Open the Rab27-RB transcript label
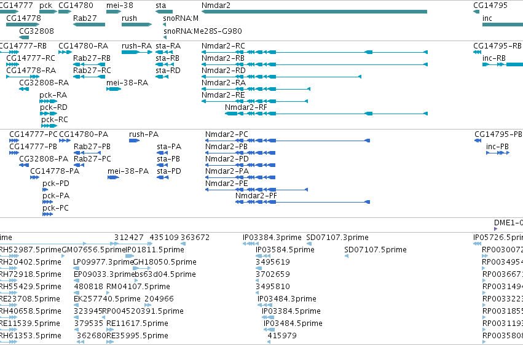523x345 pixels. click(92, 58)
